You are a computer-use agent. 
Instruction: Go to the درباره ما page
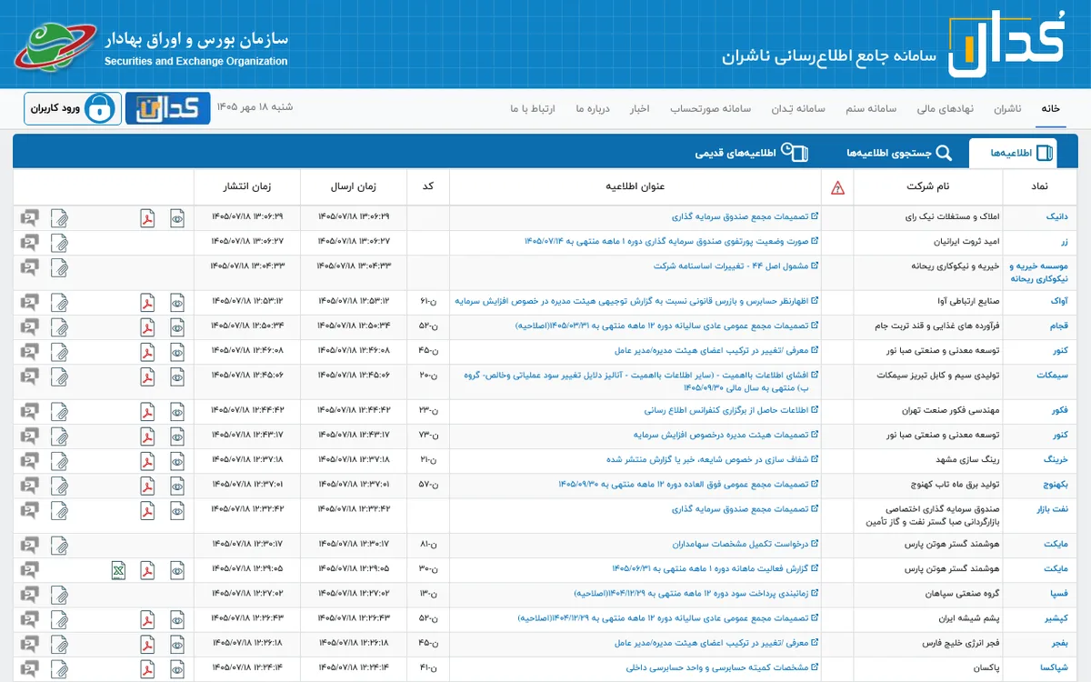[591, 109]
